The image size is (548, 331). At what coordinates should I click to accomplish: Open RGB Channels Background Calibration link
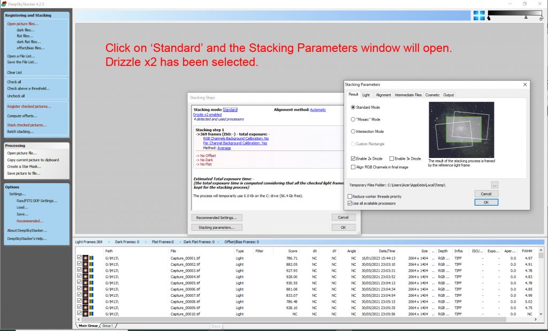pyautogui.click(x=236, y=139)
